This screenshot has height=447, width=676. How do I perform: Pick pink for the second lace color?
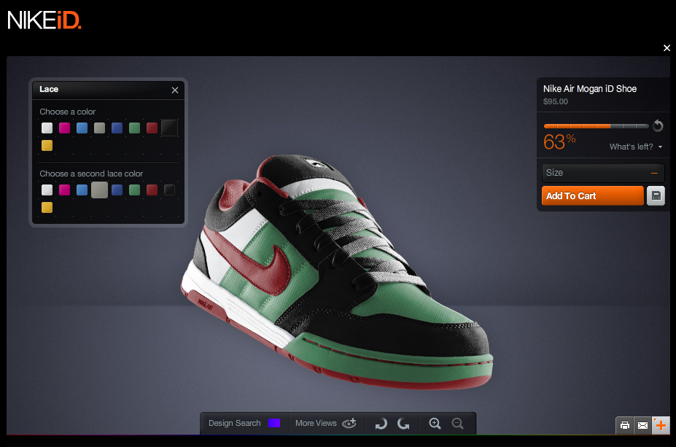(65, 190)
